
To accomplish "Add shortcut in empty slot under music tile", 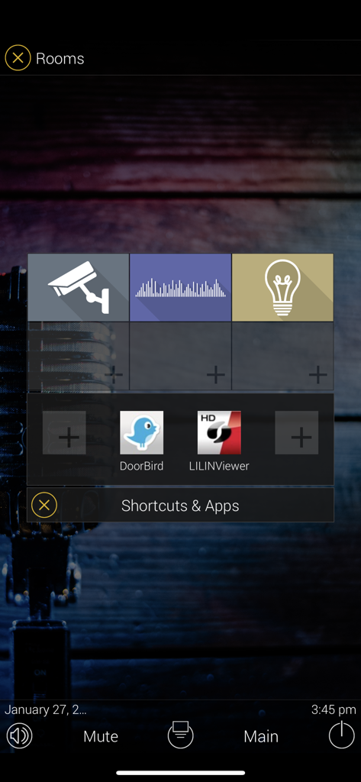I will (x=180, y=356).
